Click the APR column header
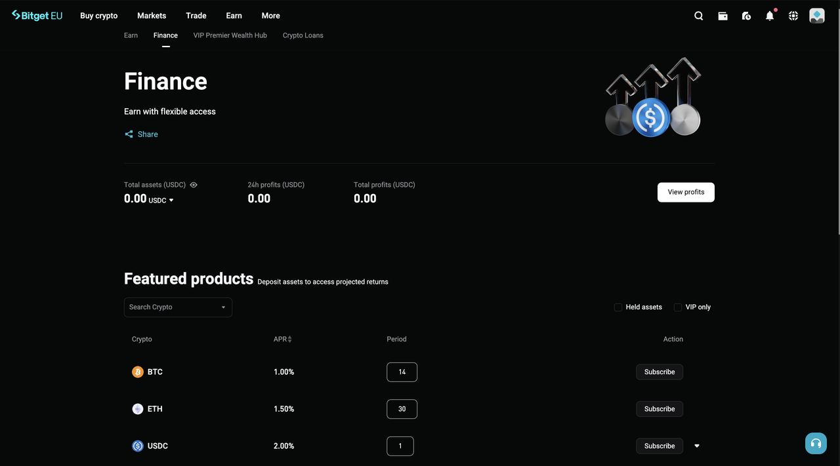This screenshot has height=466, width=840. click(x=280, y=340)
